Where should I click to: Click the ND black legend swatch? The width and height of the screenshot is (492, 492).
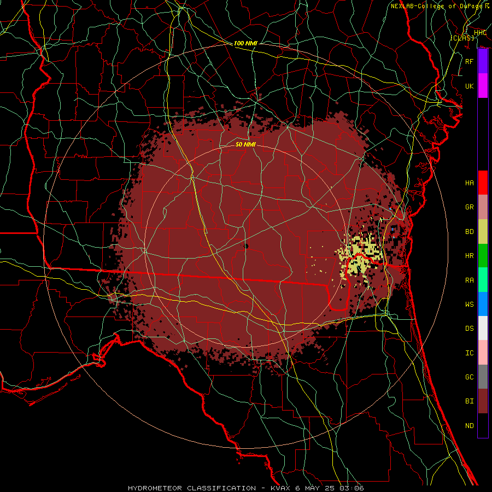pos(483,425)
